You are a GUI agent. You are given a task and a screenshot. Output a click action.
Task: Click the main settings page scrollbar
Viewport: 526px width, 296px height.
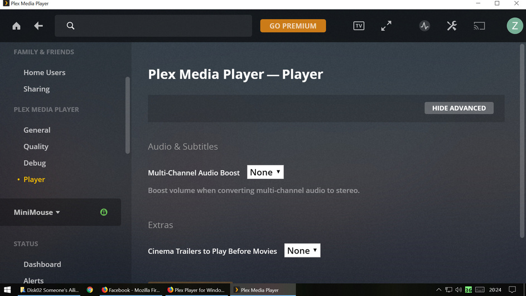[522, 141]
